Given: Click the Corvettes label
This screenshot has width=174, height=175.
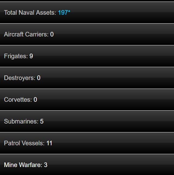Looking at the screenshot, I should [18, 100].
